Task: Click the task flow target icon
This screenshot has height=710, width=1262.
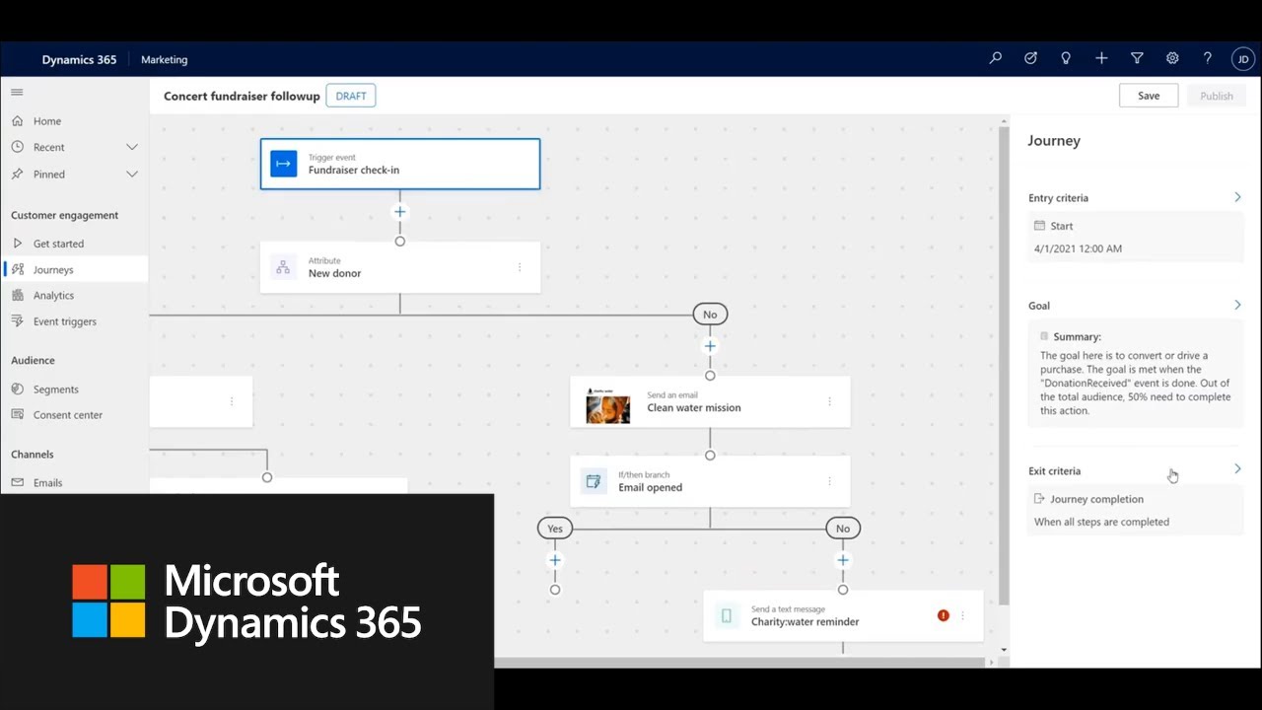Action: [x=1030, y=58]
